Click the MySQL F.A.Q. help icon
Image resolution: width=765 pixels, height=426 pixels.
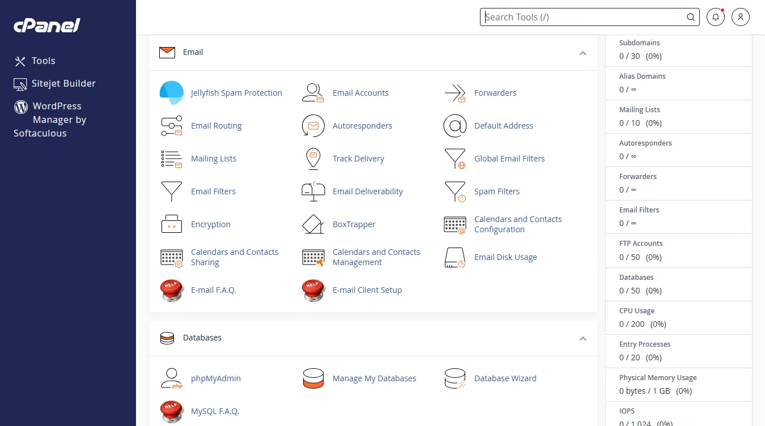coord(172,411)
